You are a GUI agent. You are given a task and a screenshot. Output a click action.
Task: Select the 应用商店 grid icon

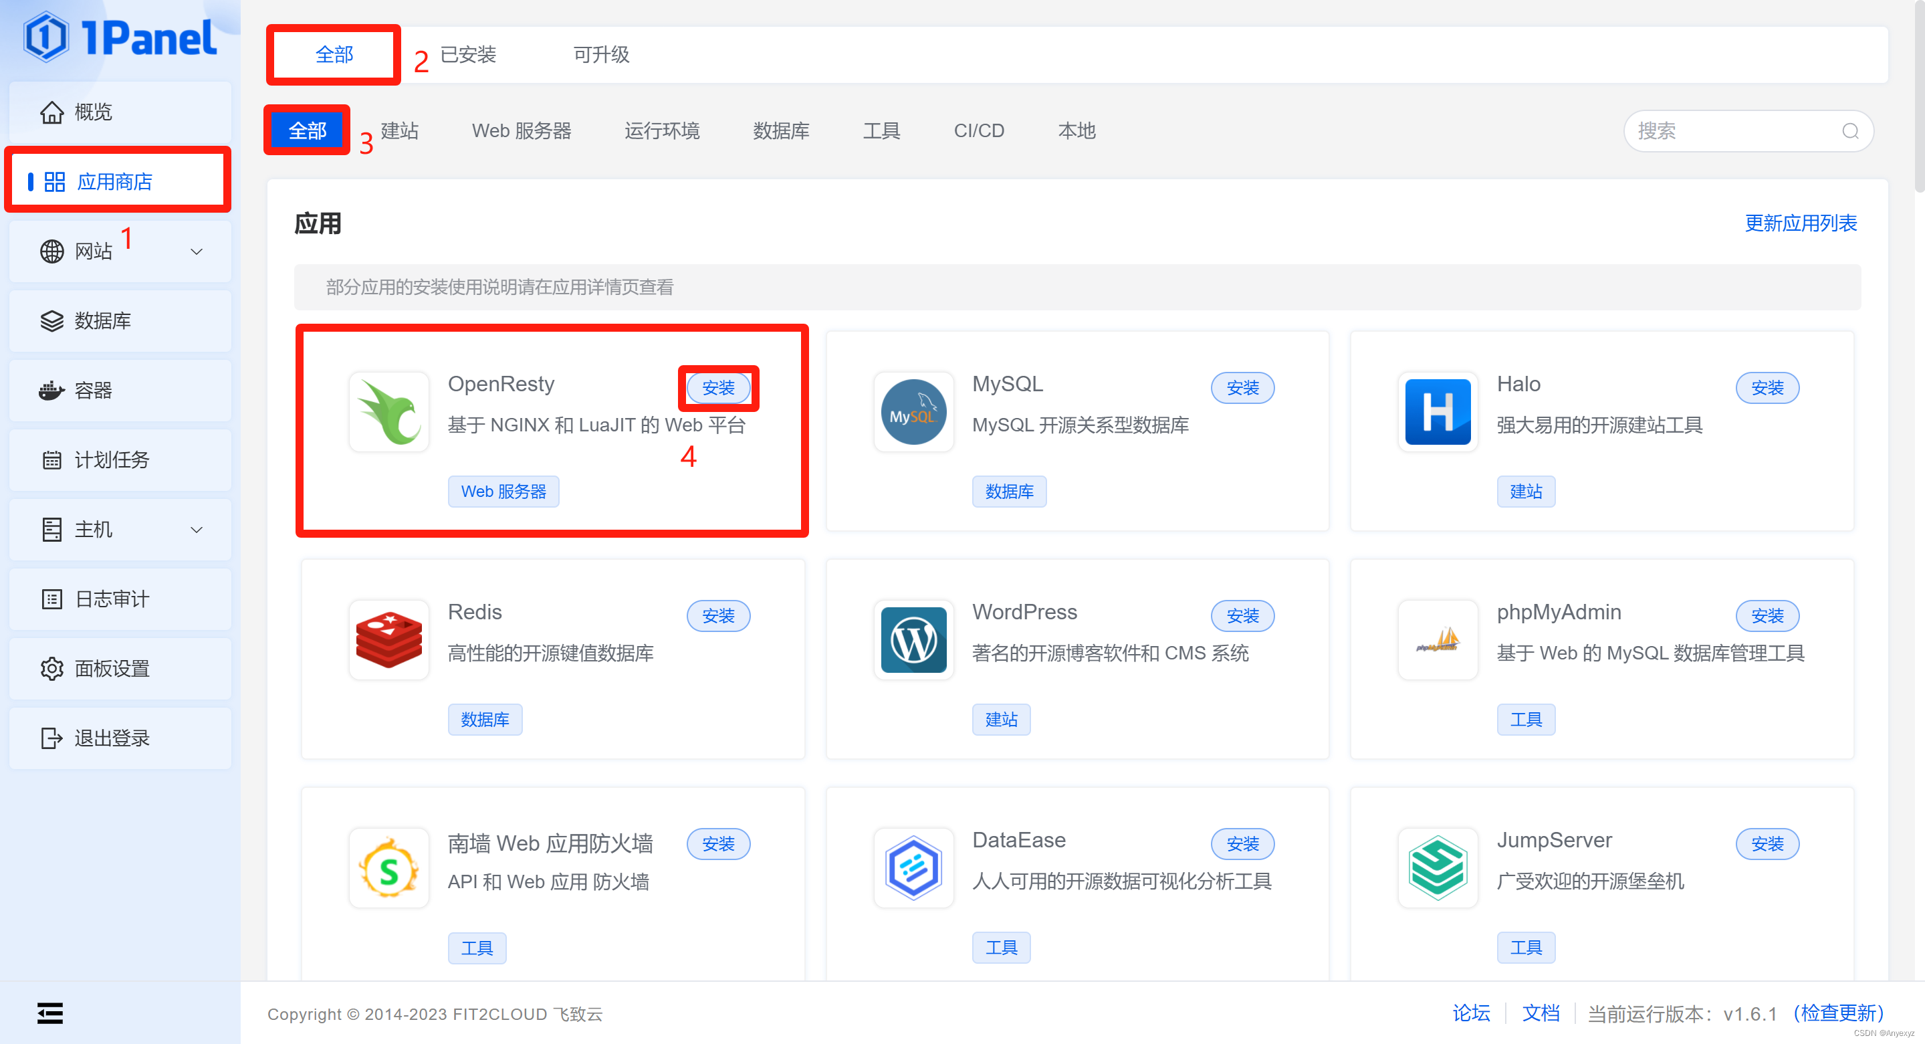[55, 182]
